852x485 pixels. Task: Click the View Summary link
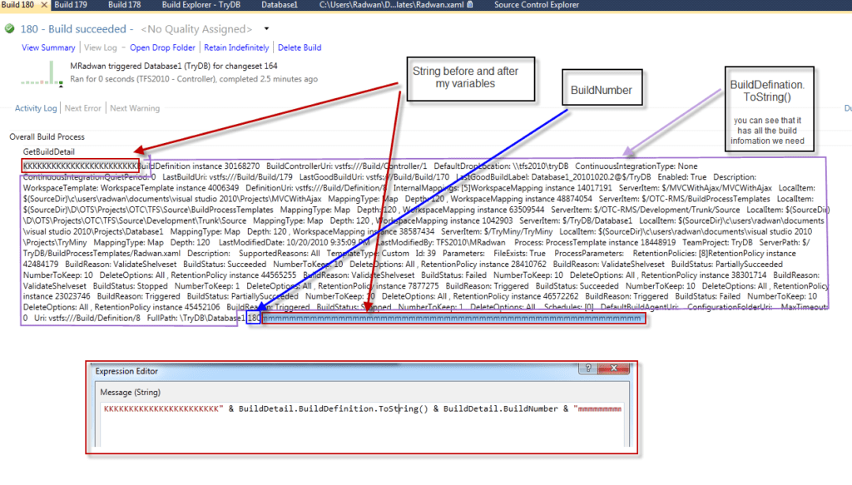[48, 47]
